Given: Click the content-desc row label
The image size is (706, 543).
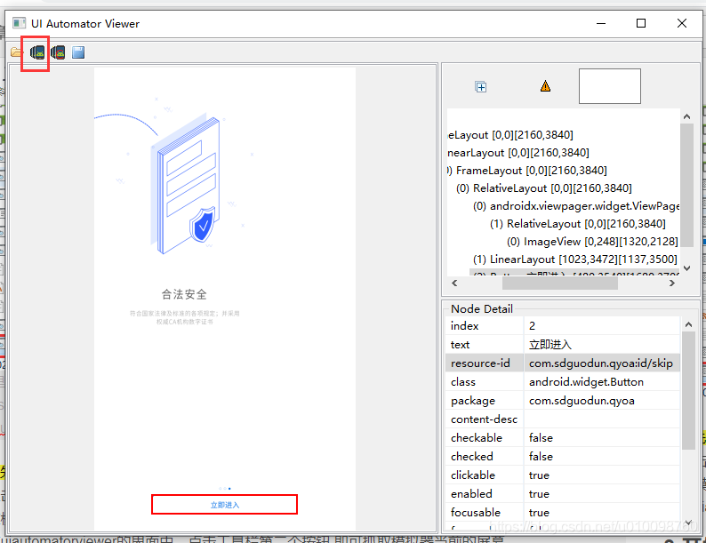Looking at the screenshot, I should pyautogui.click(x=484, y=419).
